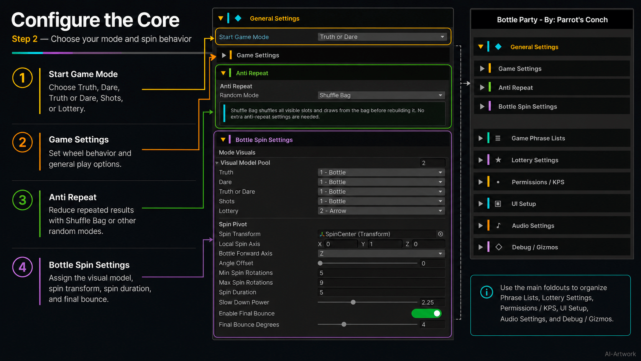Open the Dare visual model dropdown
The height and width of the screenshot is (361, 641).
[x=381, y=182]
